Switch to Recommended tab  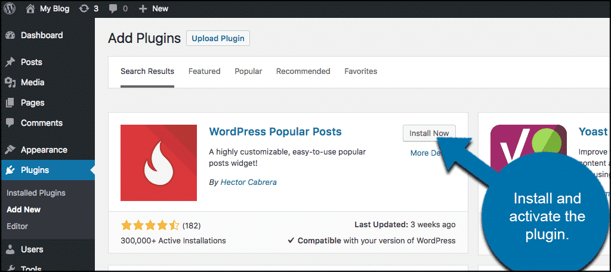[303, 72]
